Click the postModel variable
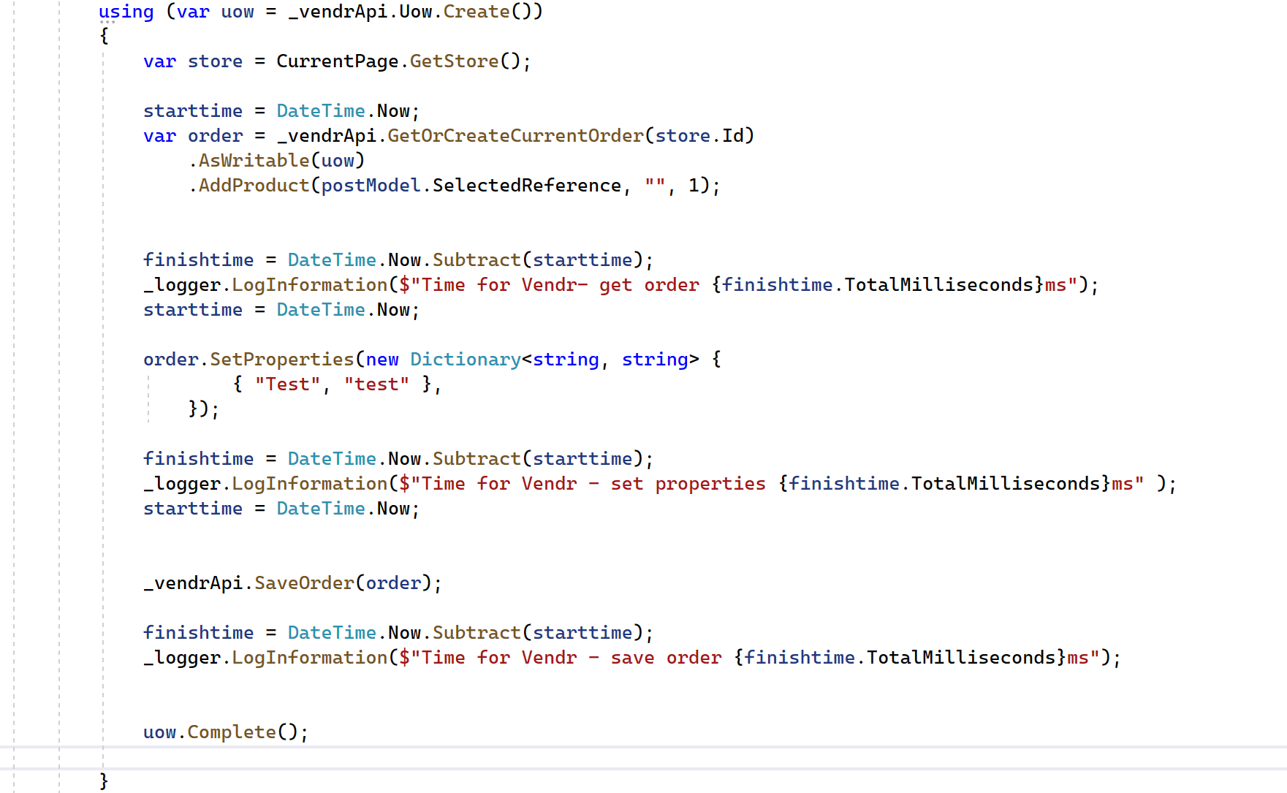 click(x=371, y=186)
